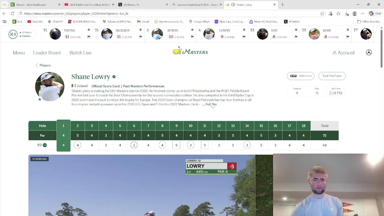Open Official Score Card link
Viewport: 384px width, 216px height.
pos(105,86)
